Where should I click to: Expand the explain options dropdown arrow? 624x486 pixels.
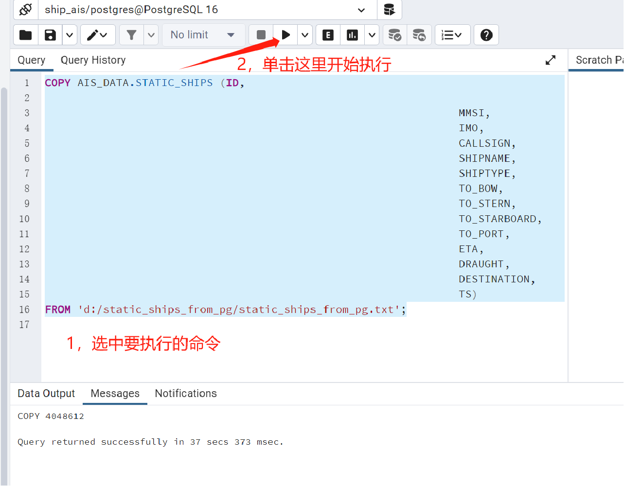point(372,35)
